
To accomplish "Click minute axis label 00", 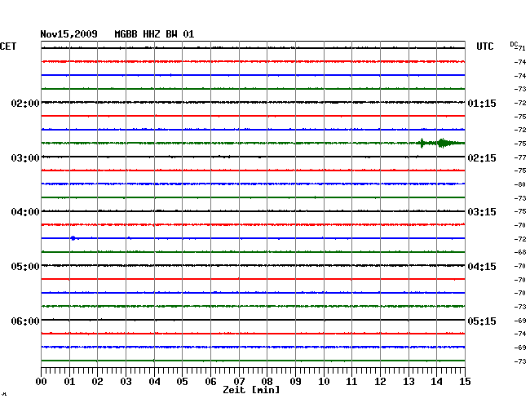I will coord(42,382).
